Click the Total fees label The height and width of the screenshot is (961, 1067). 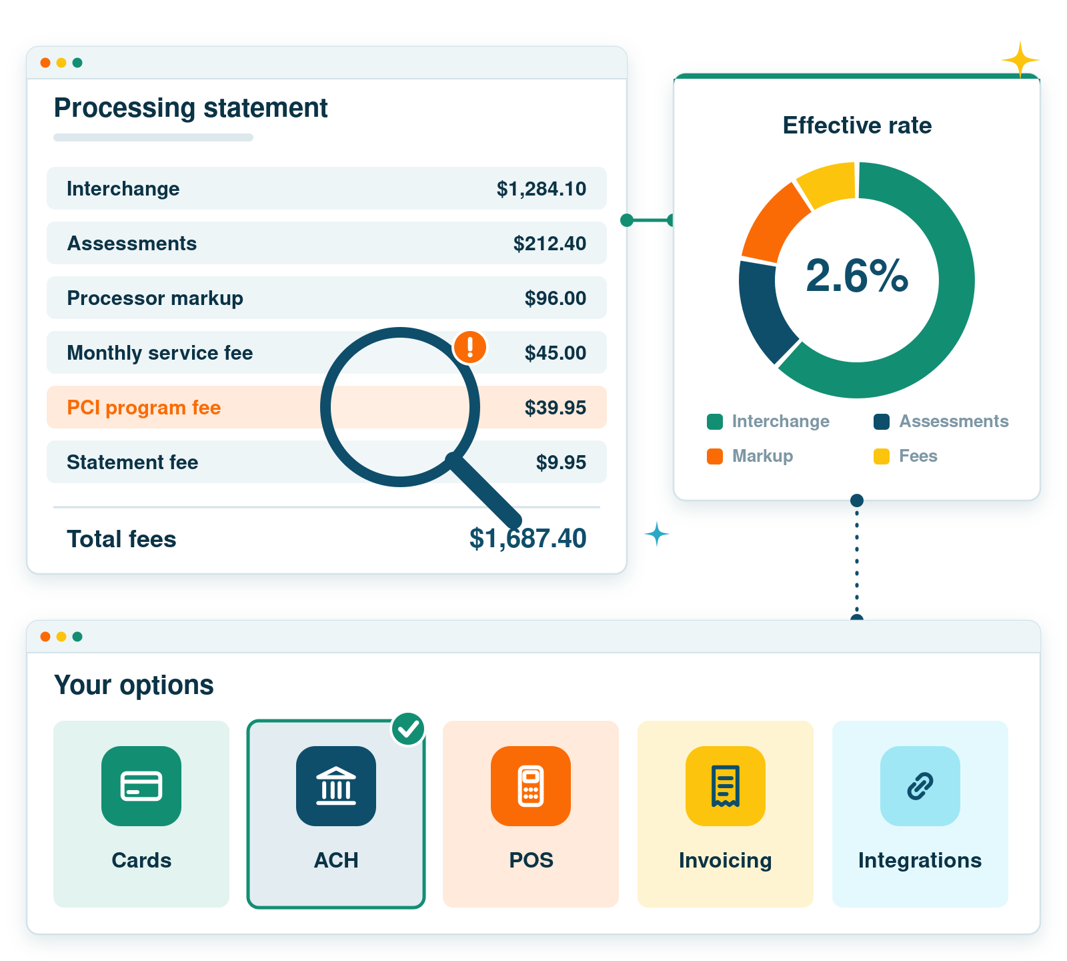pyautogui.click(x=121, y=539)
